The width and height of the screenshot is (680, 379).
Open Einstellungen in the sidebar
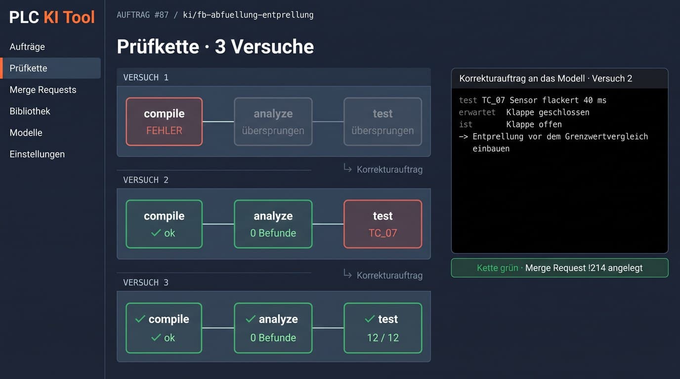click(37, 154)
